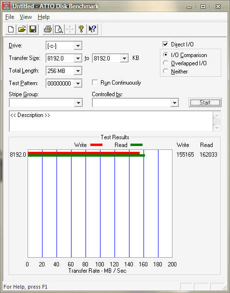Click the ATTO application icon in title bar
The height and width of the screenshot is (293, 230).
tap(6, 6)
